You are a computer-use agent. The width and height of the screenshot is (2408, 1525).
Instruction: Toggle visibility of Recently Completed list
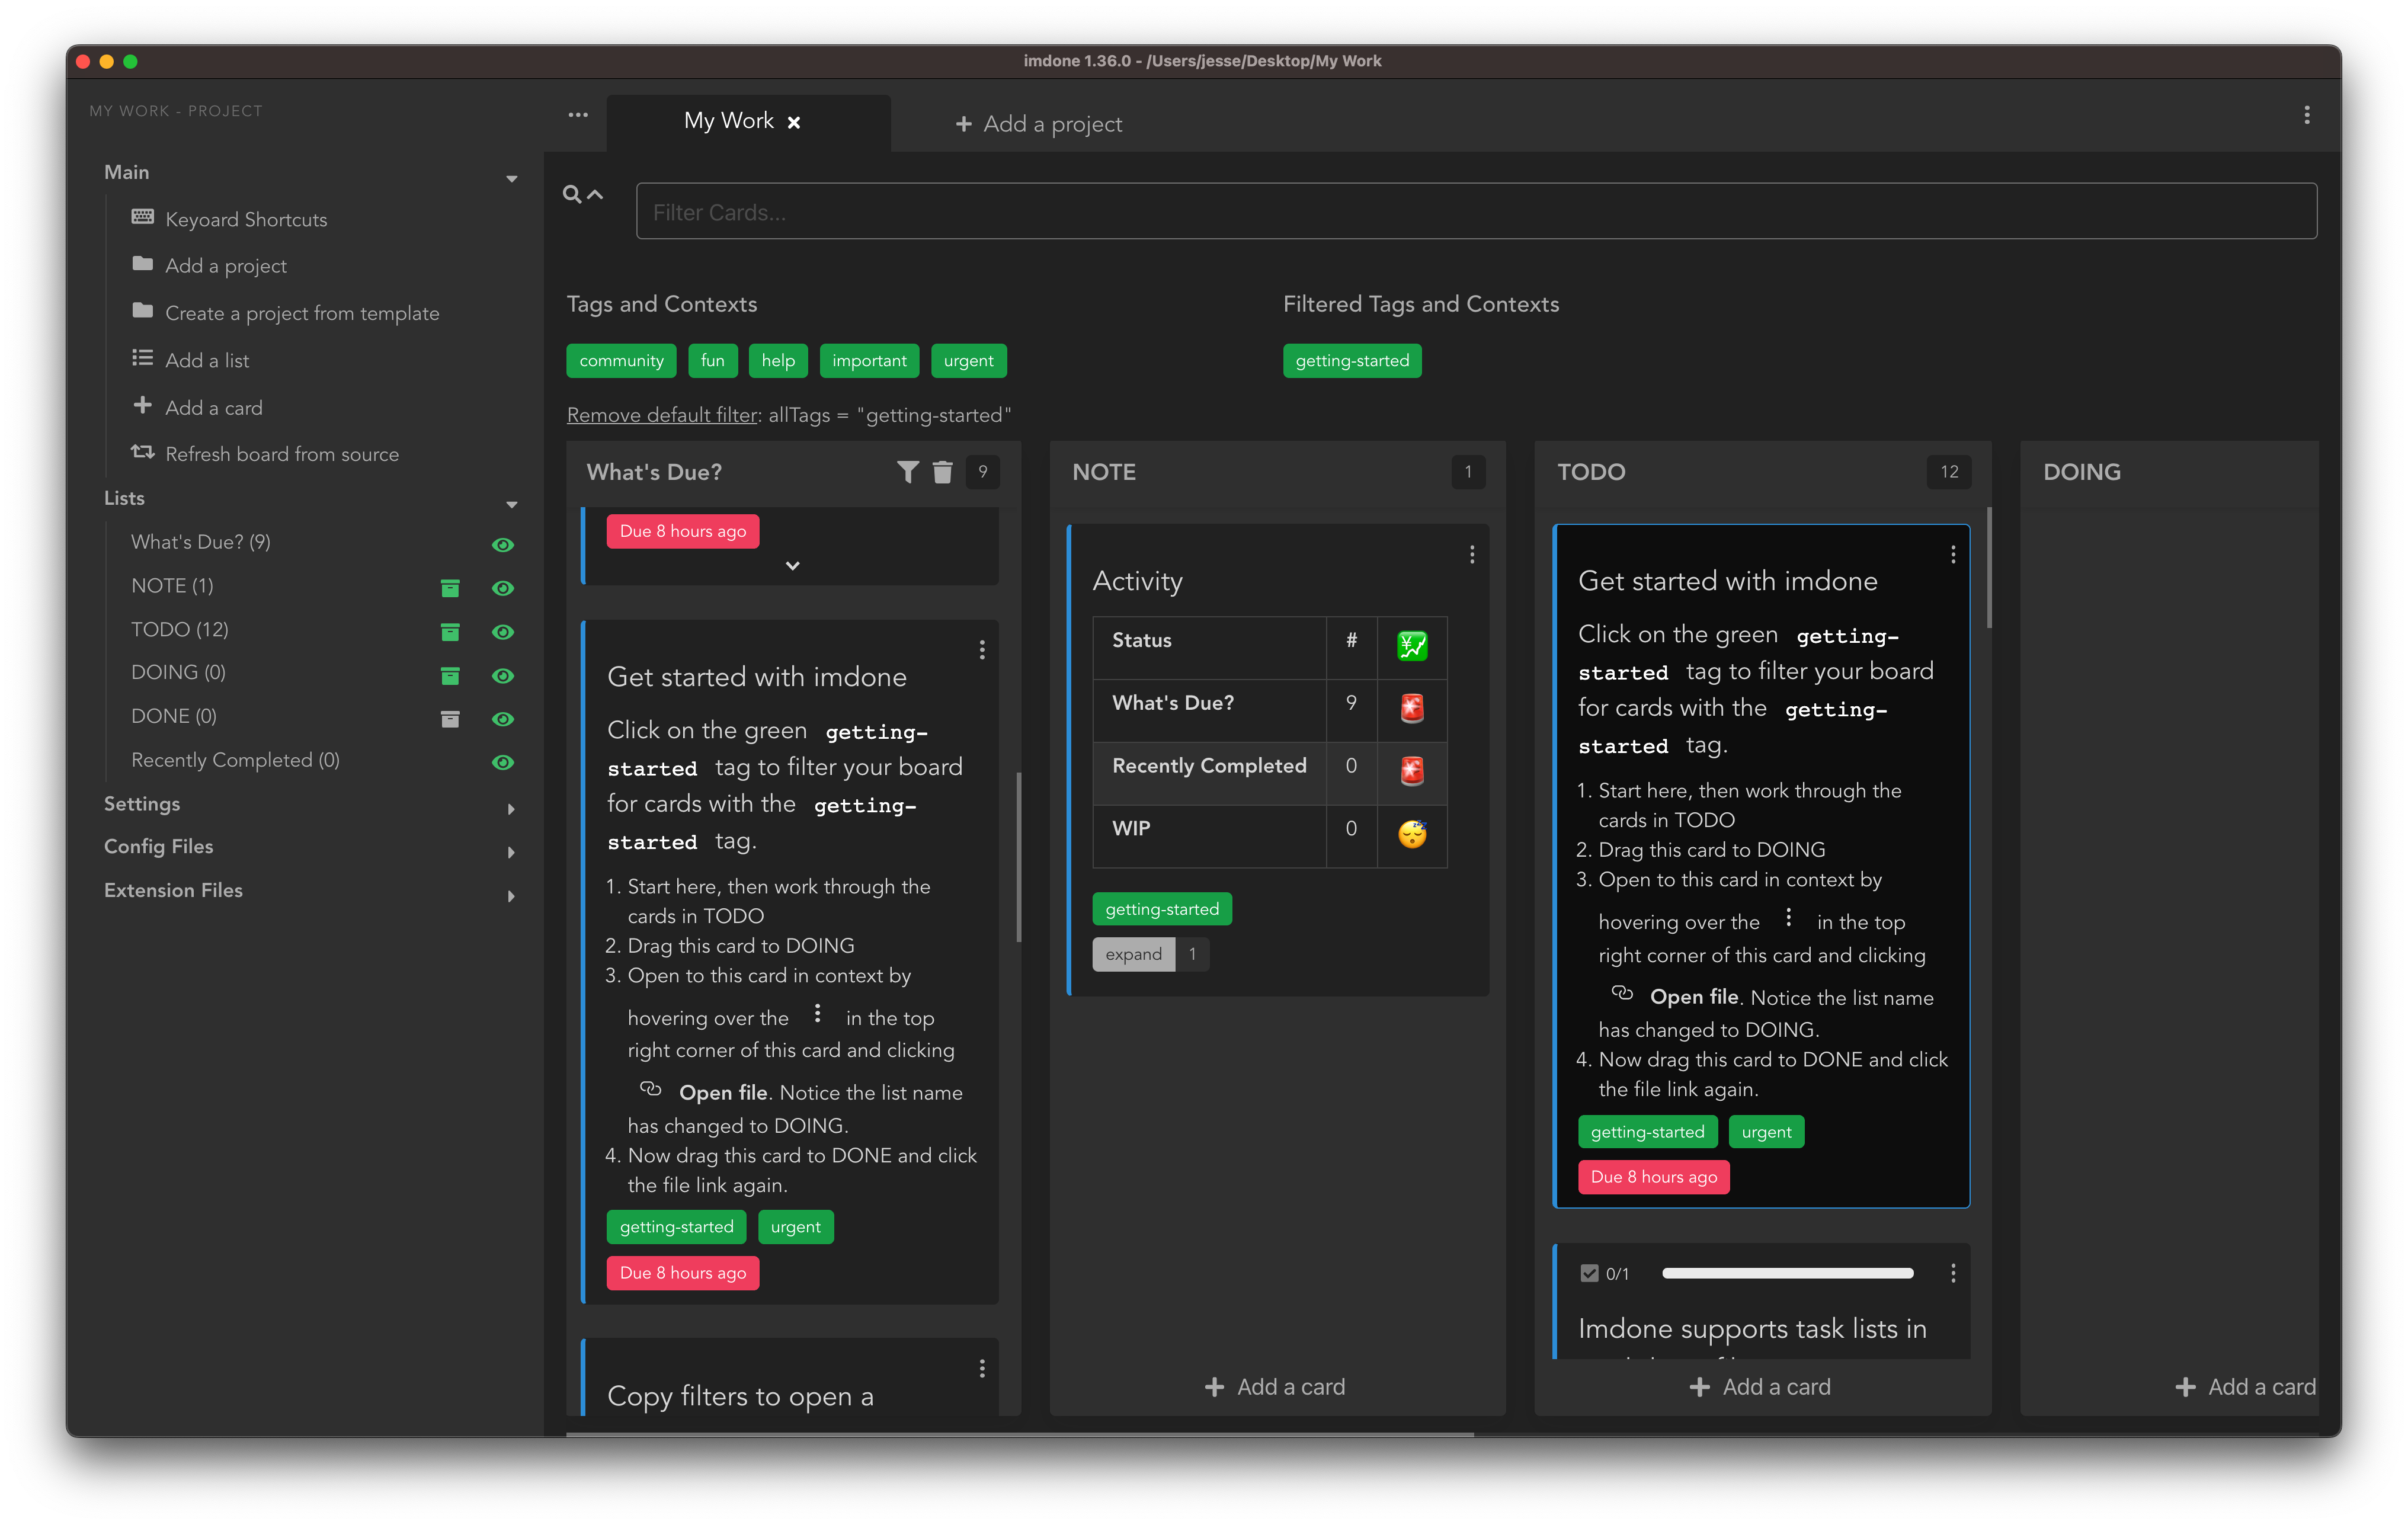pos(503,762)
